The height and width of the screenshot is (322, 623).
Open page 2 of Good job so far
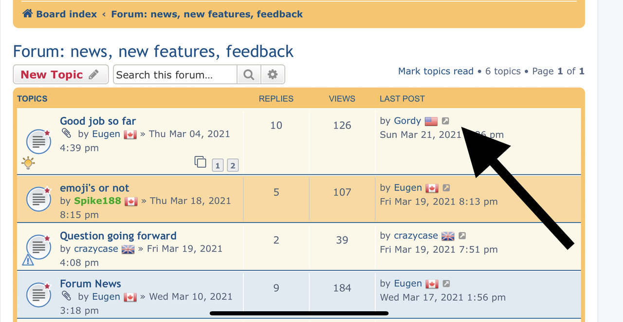(233, 166)
